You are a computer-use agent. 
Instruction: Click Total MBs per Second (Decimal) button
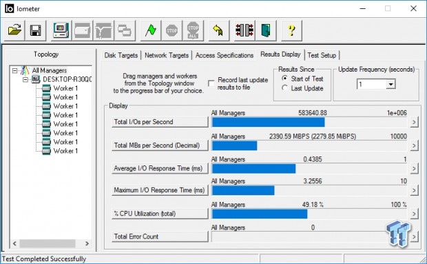(160, 145)
